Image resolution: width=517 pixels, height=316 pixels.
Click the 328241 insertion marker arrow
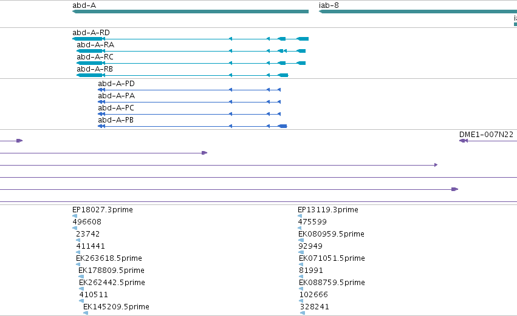[303, 313]
